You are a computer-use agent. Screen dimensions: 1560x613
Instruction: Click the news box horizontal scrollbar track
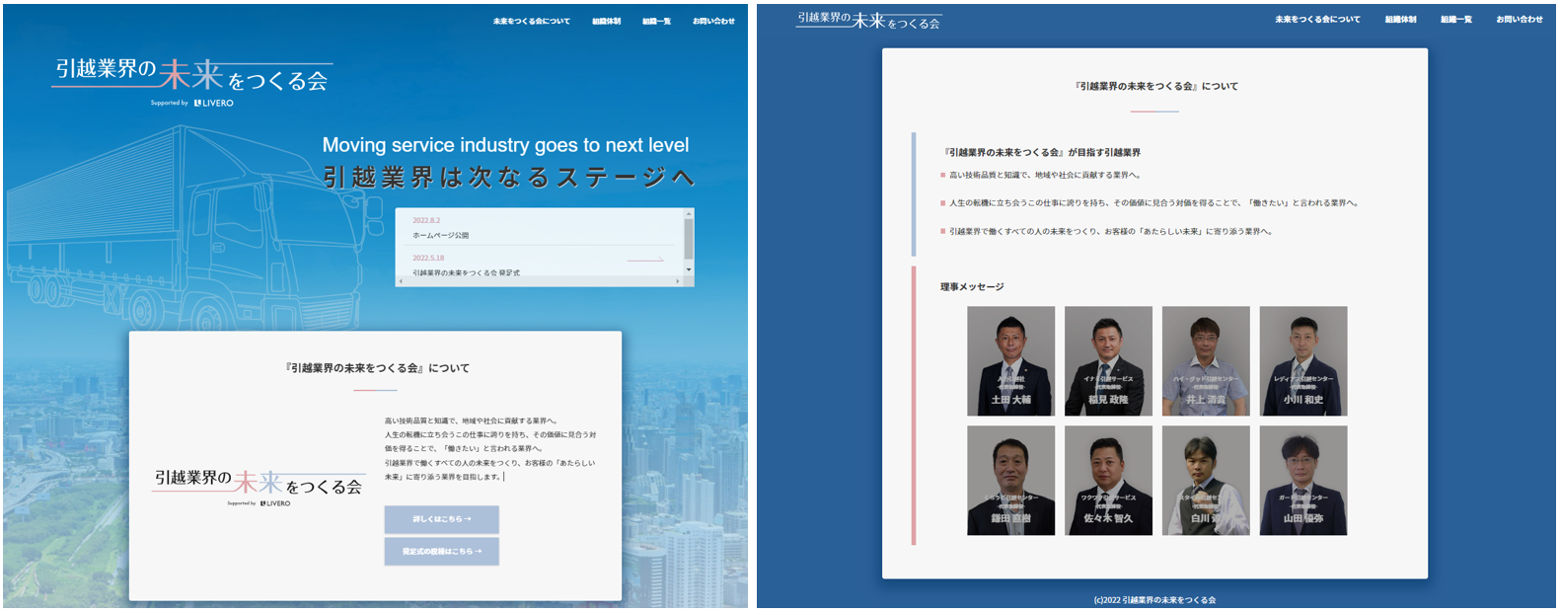539,281
